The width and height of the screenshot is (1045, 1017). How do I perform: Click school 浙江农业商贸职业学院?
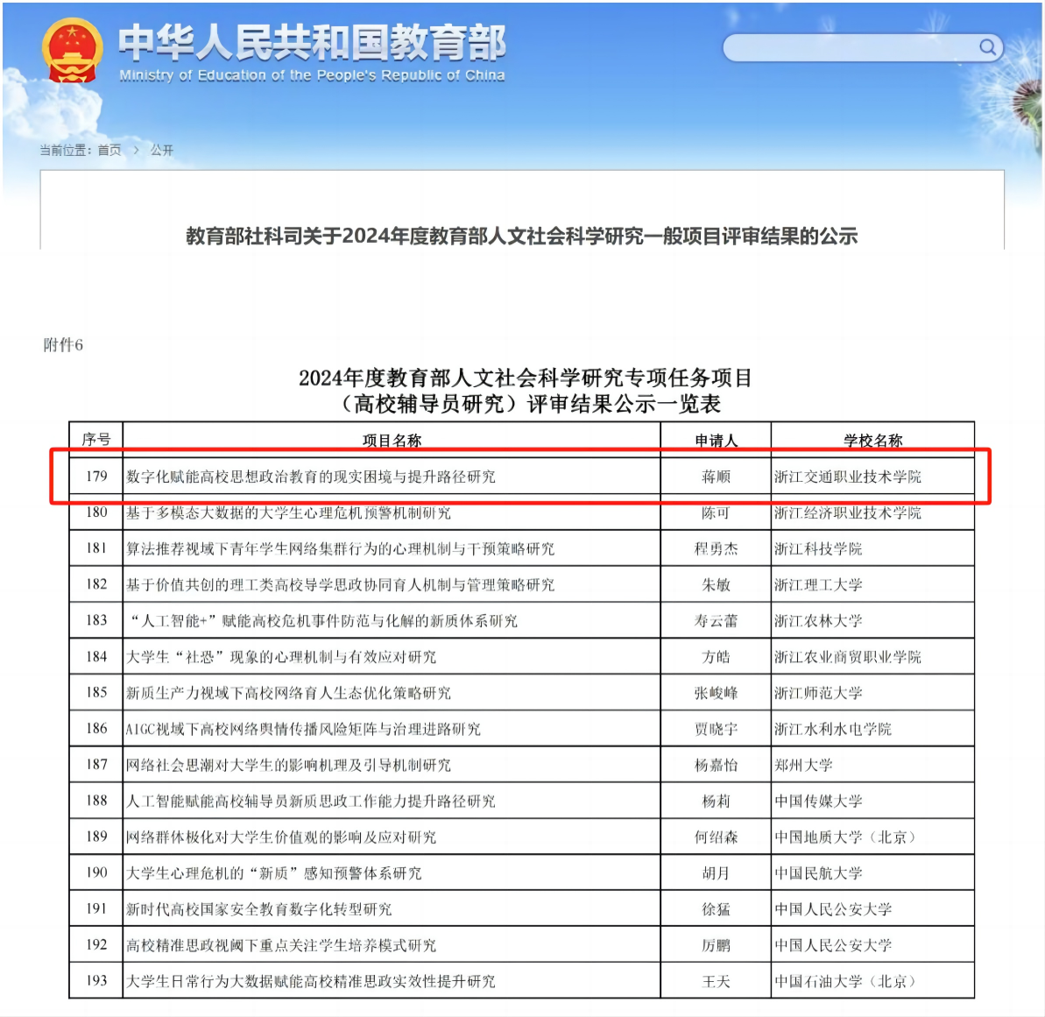[x=848, y=657]
